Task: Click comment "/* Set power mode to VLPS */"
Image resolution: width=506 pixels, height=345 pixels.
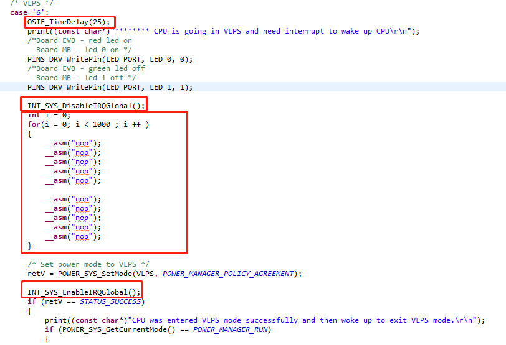Action: pos(88,264)
